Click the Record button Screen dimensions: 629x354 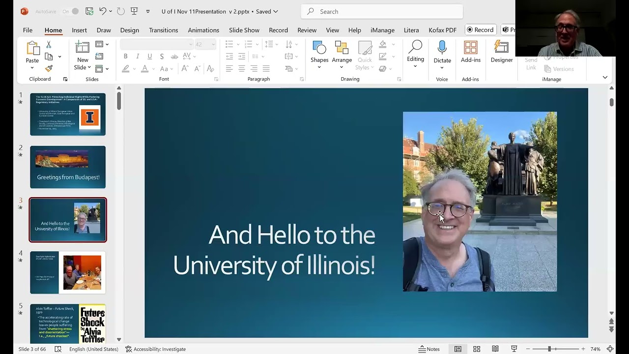(x=480, y=30)
